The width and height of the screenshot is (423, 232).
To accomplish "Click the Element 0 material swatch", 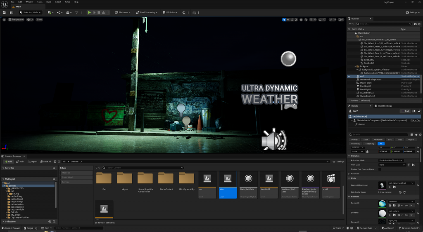I will [382, 204].
